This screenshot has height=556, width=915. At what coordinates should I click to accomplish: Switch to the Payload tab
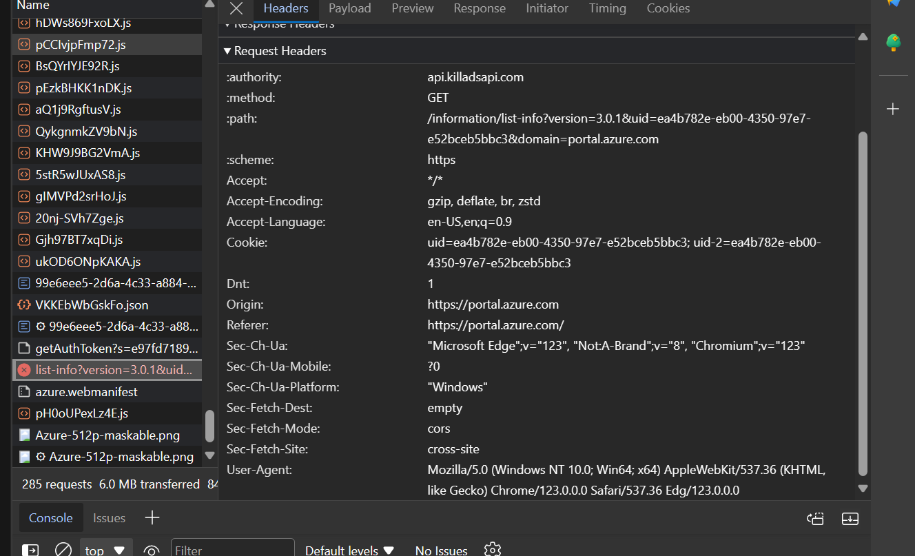click(349, 8)
